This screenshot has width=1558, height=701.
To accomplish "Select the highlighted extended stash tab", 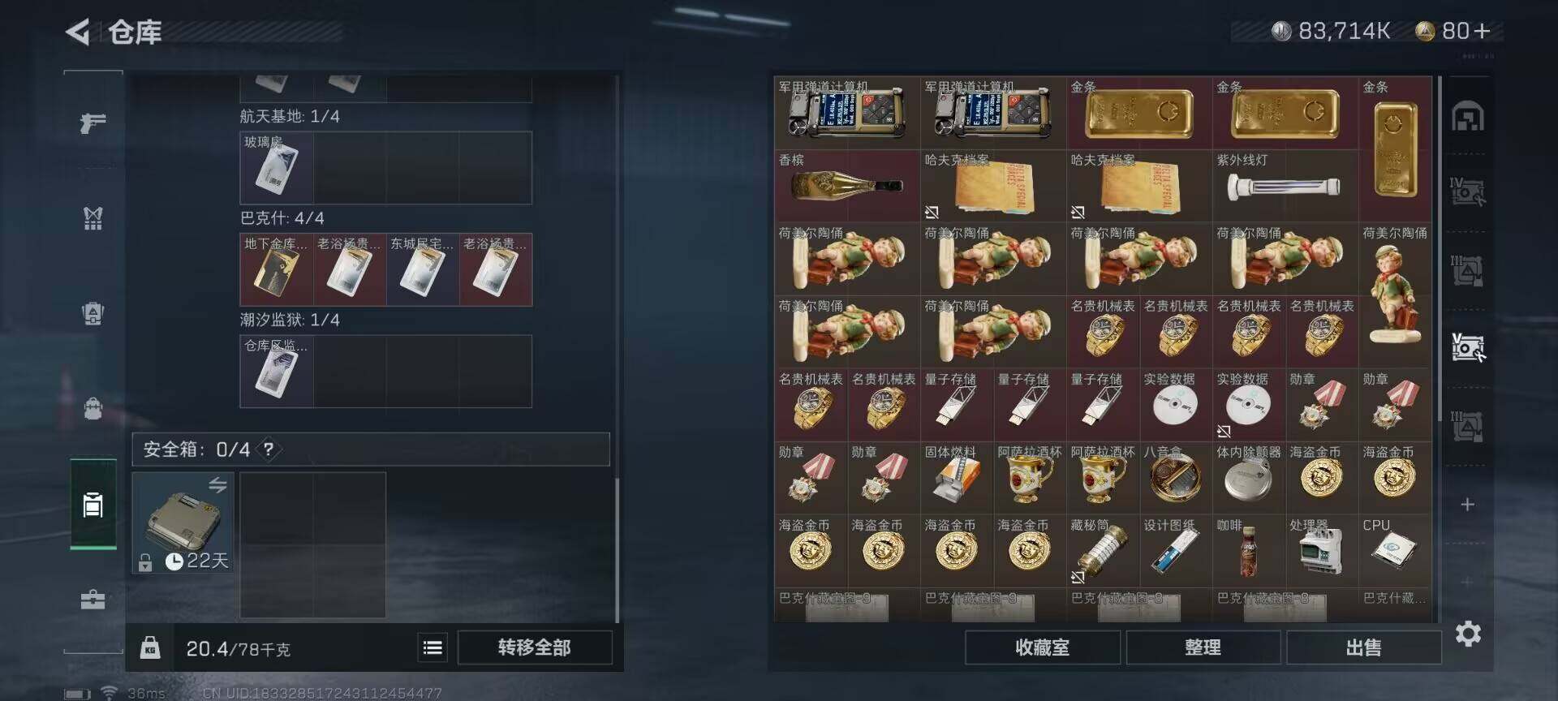I will pyautogui.click(x=1468, y=347).
